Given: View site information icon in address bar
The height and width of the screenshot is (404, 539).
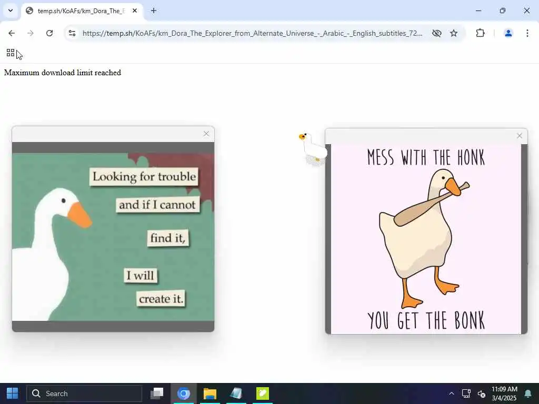Looking at the screenshot, I should coord(72,33).
